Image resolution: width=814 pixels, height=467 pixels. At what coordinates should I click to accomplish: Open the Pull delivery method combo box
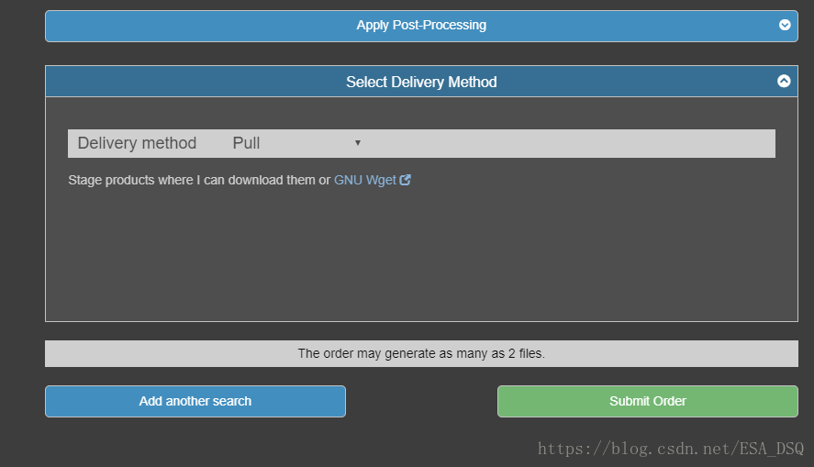click(297, 143)
